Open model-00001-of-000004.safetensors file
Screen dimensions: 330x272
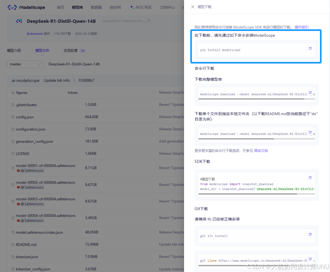point(46,166)
